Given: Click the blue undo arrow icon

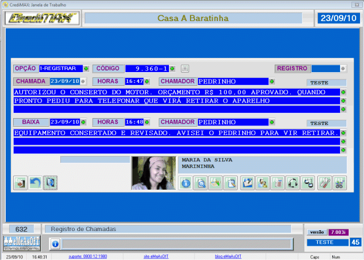Looking at the screenshot, I should point(35,183).
